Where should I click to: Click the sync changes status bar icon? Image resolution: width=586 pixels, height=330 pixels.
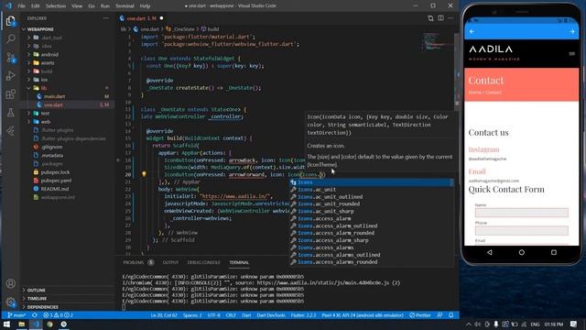pos(35,315)
